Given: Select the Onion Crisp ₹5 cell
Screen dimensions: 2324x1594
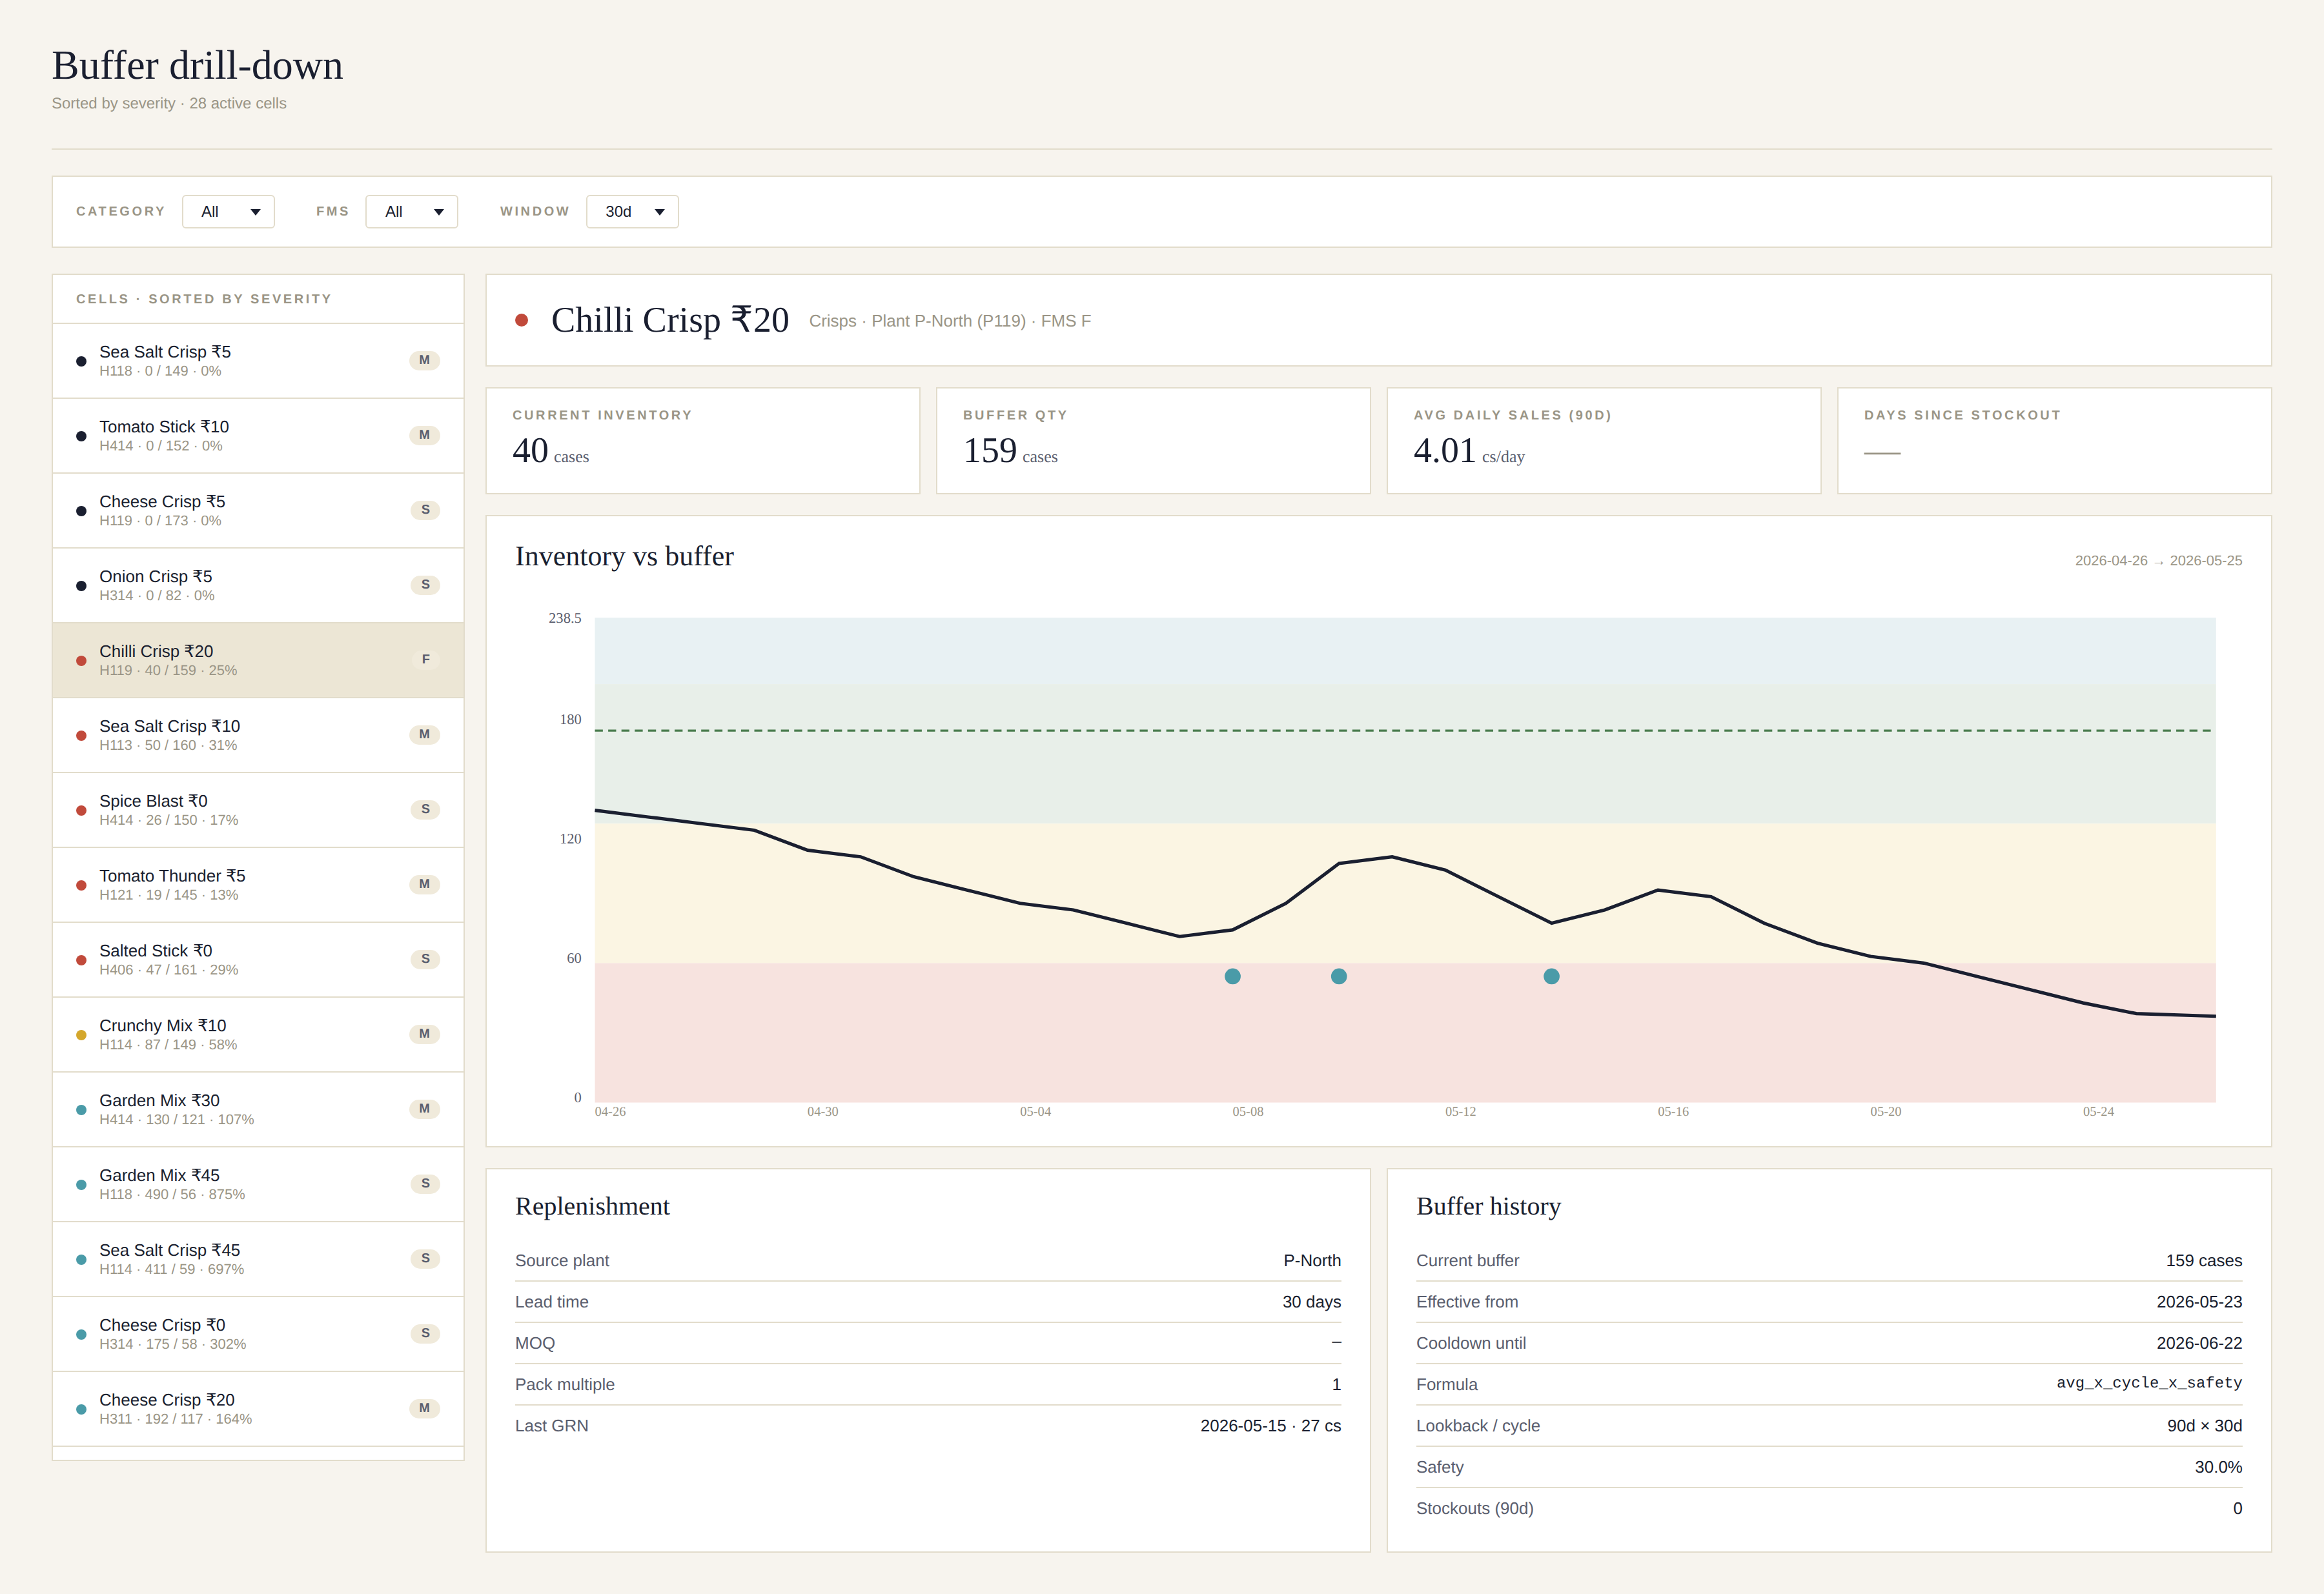Looking at the screenshot, I should pyautogui.click(x=258, y=585).
